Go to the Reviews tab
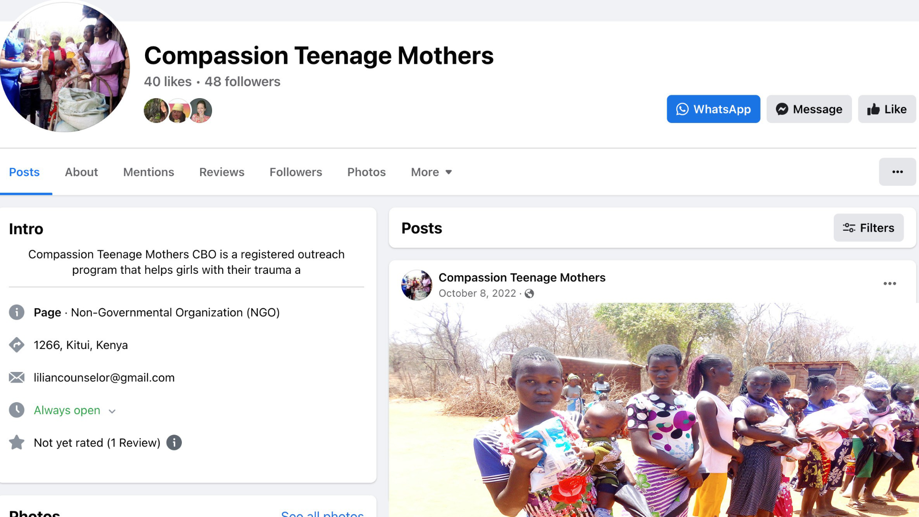 click(222, 172)
